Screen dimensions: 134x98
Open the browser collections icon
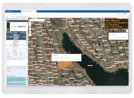(122, 14)
